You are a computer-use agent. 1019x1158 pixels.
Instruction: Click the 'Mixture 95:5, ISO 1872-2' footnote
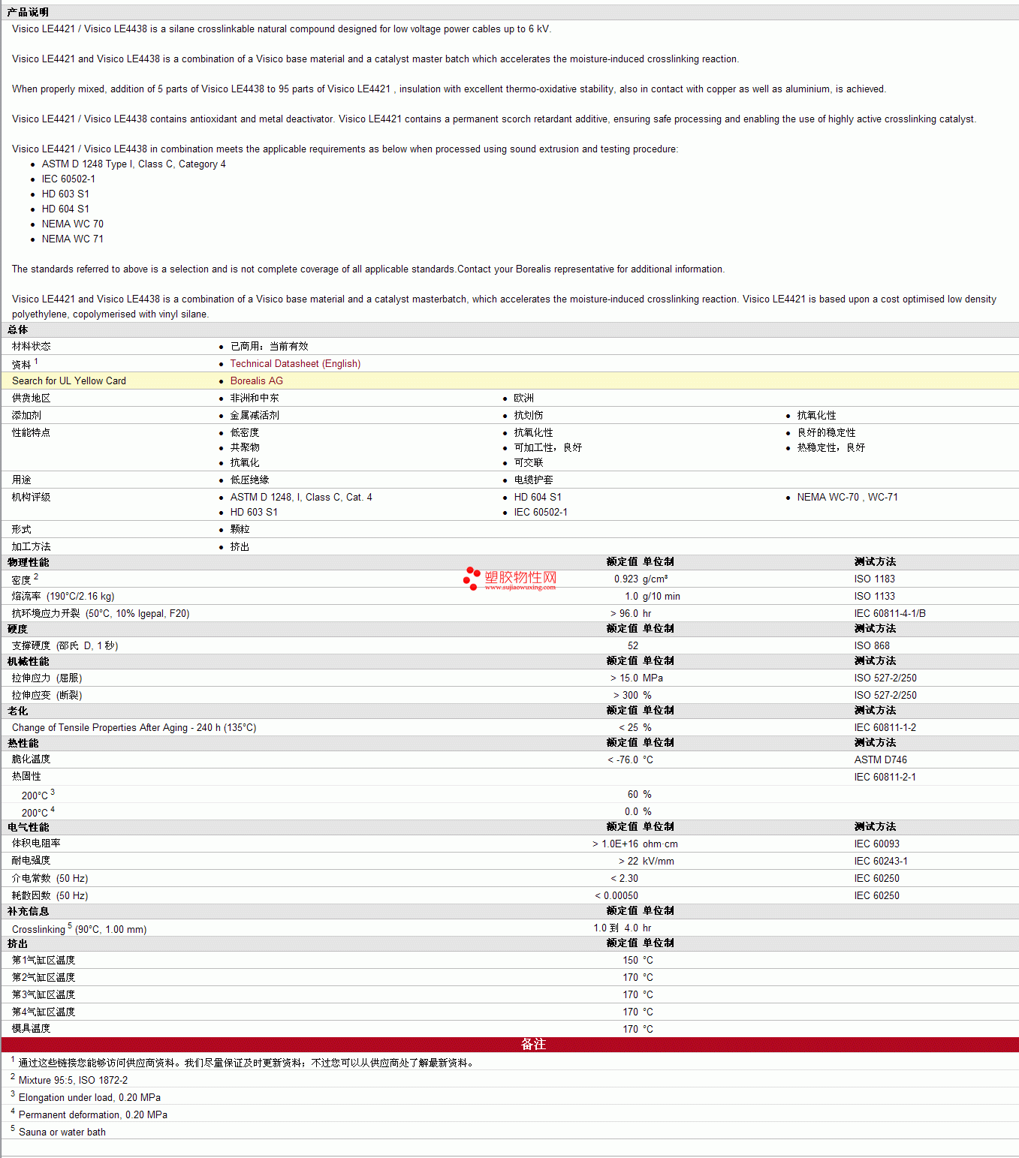tap(73, 1080)
